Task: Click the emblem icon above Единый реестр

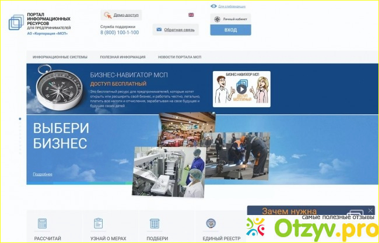Action: [x=210, y=223]
